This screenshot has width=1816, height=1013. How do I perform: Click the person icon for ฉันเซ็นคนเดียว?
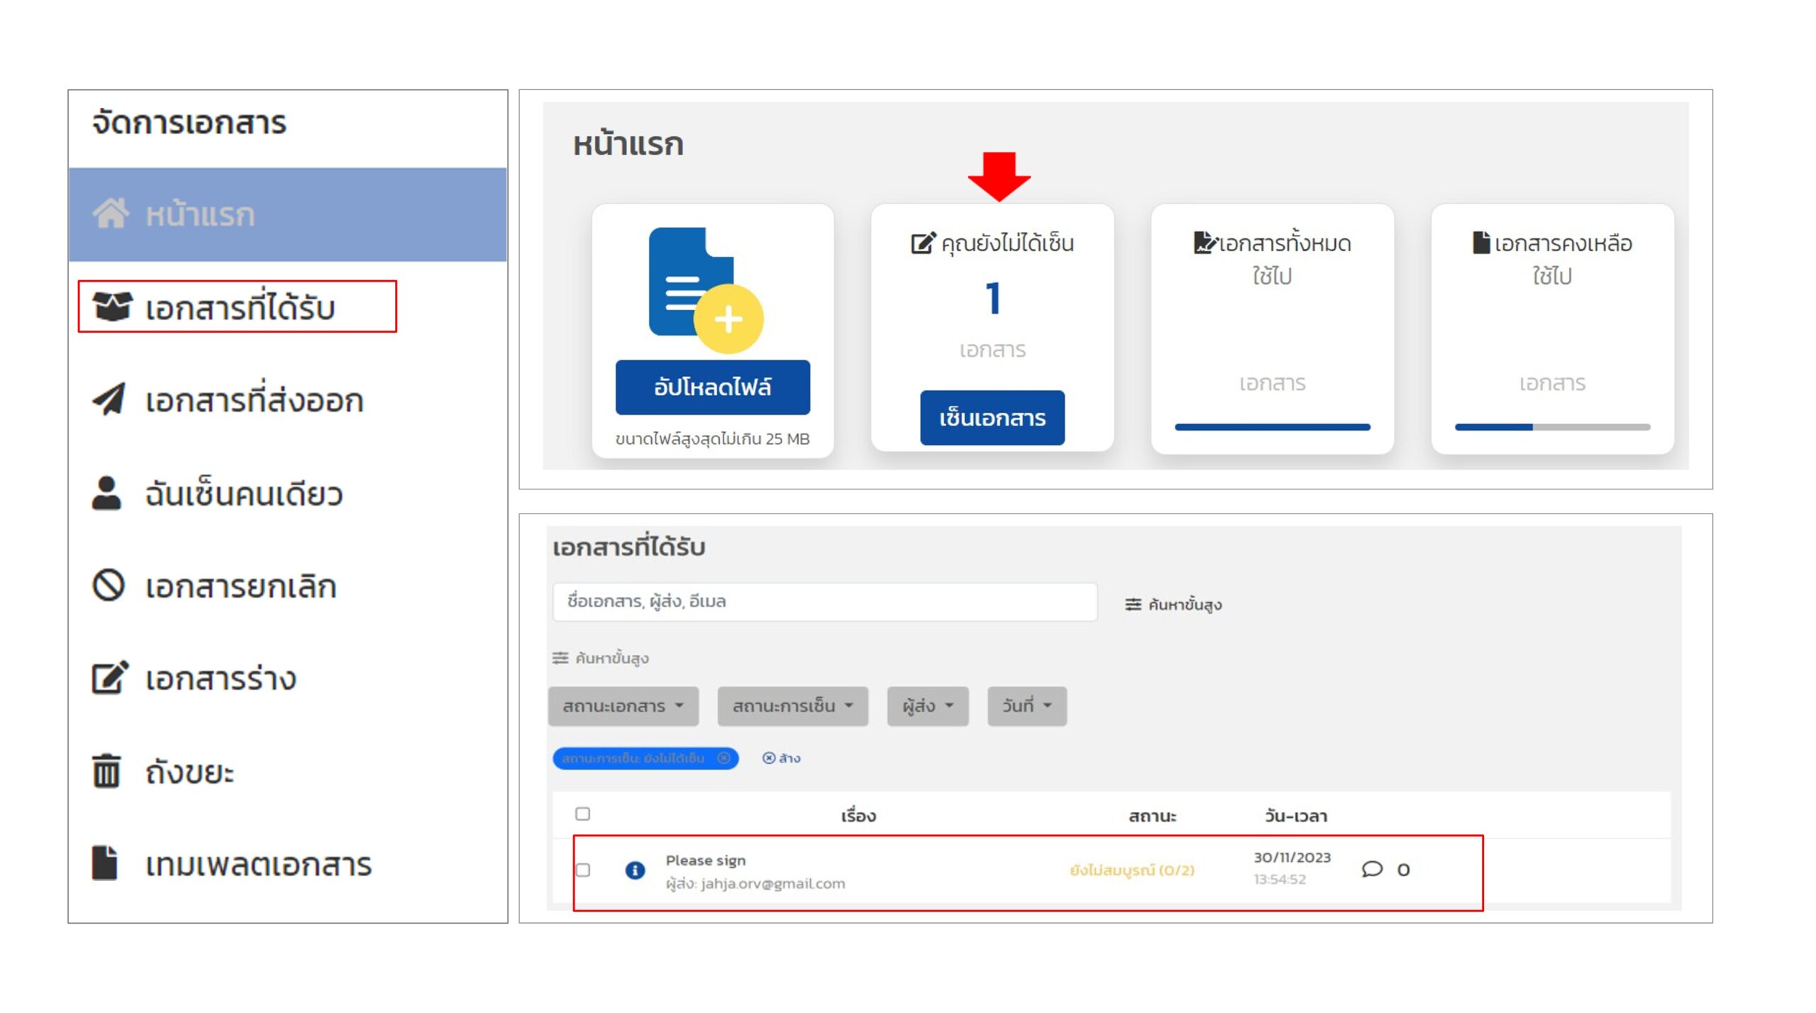point(106,493)
